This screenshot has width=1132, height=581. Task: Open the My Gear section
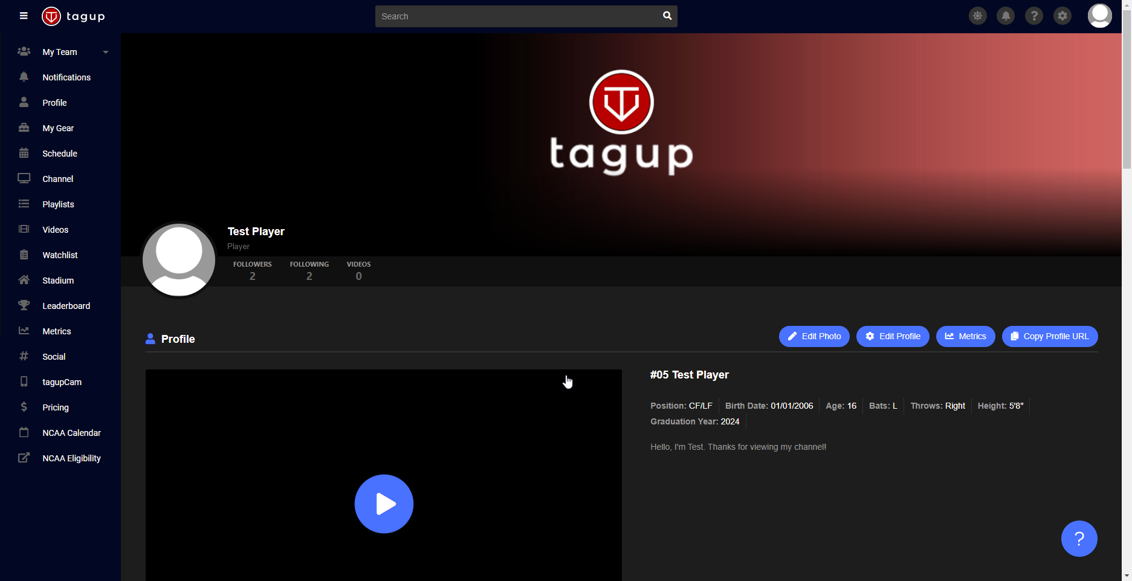(x=59, y=128)
